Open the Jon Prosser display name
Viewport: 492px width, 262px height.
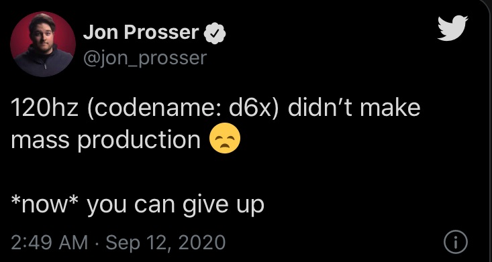tap(141, 33)
